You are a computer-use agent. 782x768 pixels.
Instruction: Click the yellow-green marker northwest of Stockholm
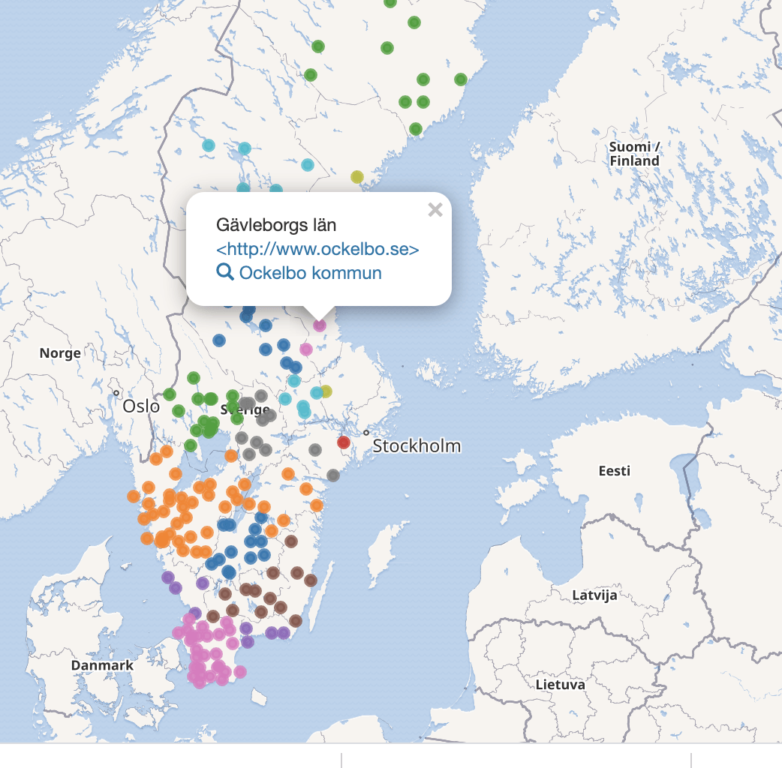[326, 391]
